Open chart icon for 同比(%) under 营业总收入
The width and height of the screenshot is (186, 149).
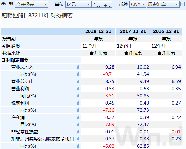[77, 74]
